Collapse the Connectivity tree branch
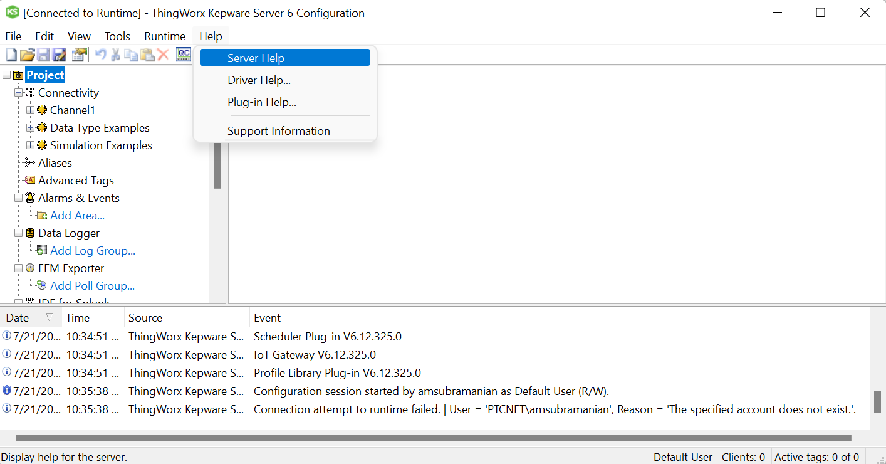The width and height of the screenshot is (886, 464). pos(18,92)
